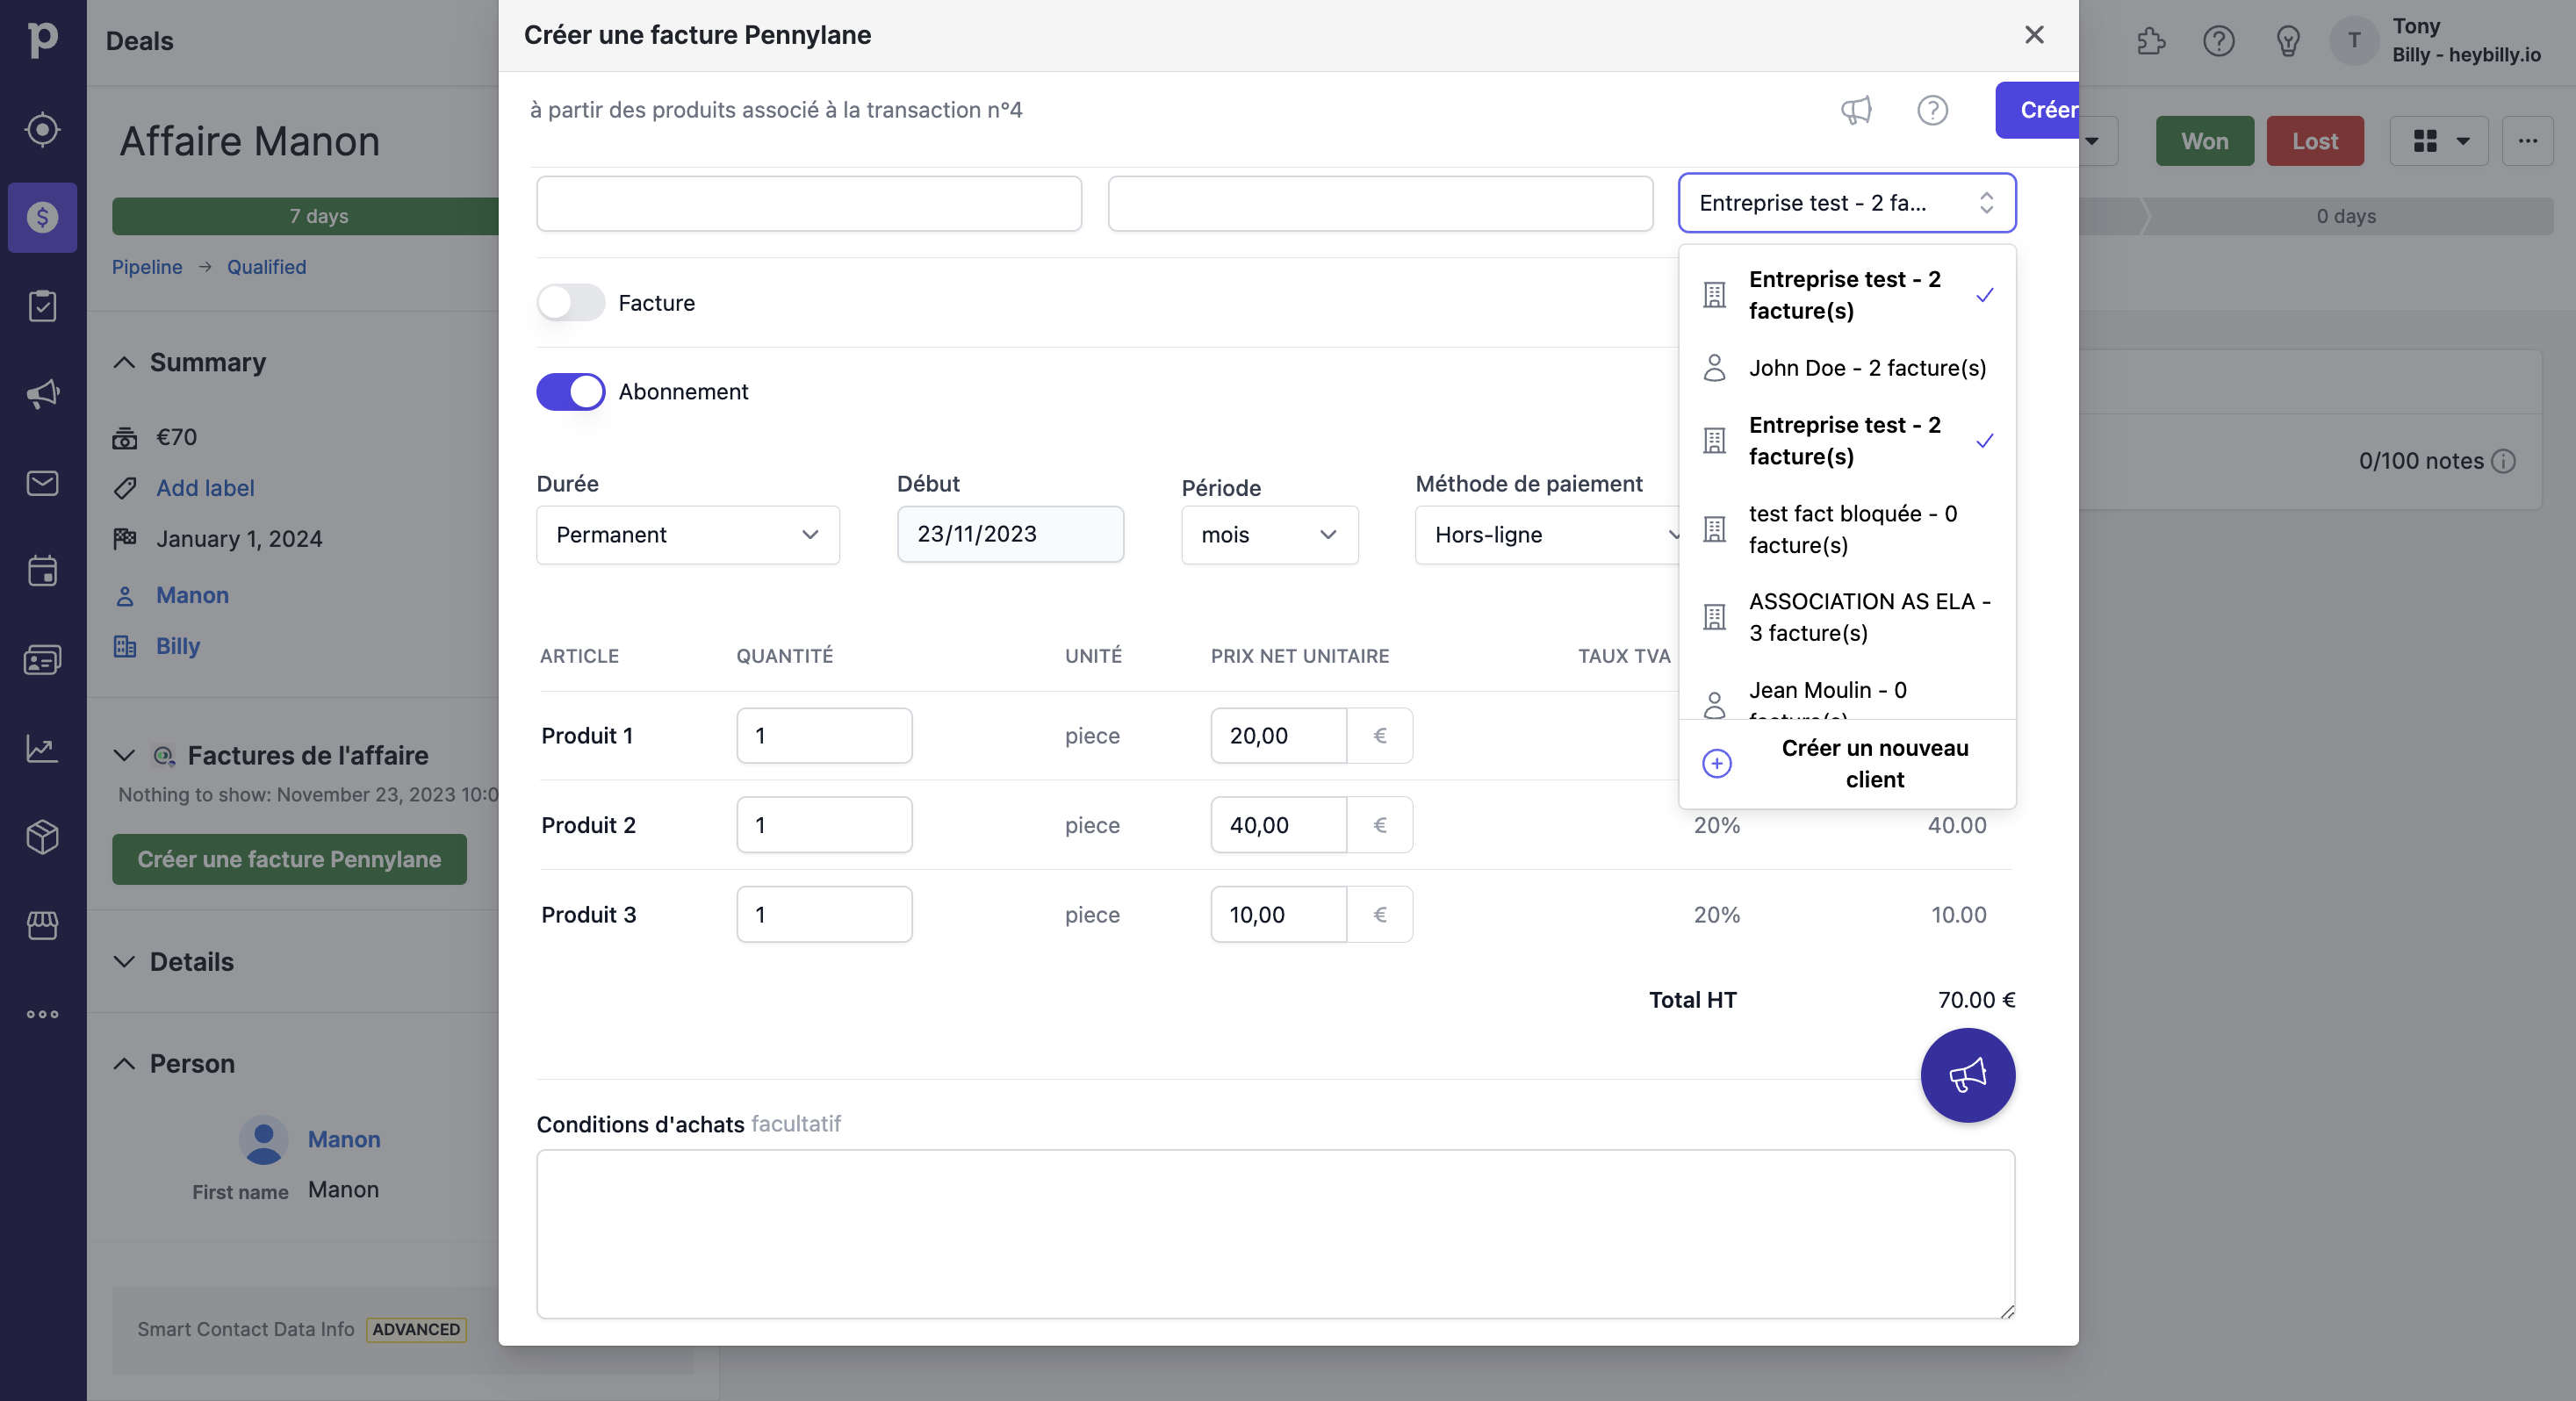Open the lightbulb tips icon
Screen dimensions: 2576x1401
point(2288,41)
